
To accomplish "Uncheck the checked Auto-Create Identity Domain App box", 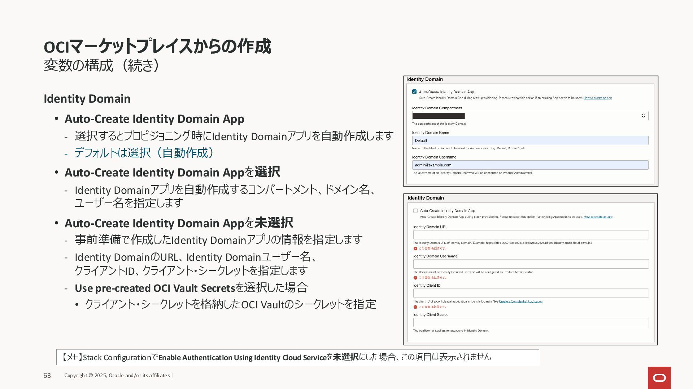I will 414,91.
